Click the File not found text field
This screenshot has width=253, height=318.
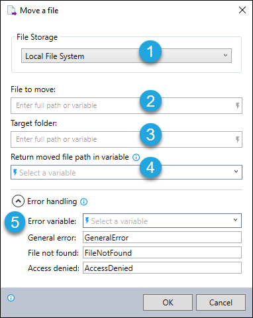[162, 252]
